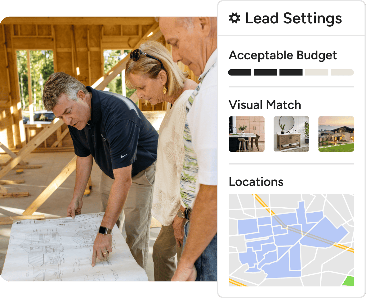Select the second Acceptable Budget segment
This screenshot has width=366, height=298.
266,72
